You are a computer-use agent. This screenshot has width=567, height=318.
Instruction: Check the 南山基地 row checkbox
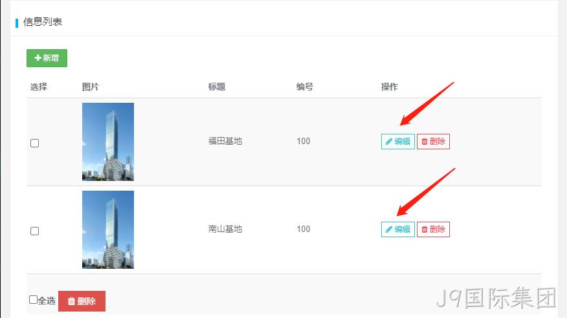pos(35,231)
